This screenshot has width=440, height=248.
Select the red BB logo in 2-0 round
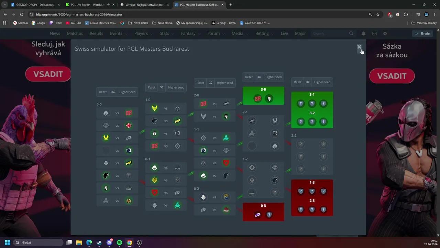coord(203,104)
